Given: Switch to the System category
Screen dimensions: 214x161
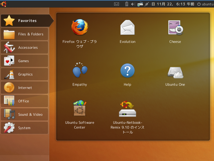Looking at the screenshot, I should [24, 128].
